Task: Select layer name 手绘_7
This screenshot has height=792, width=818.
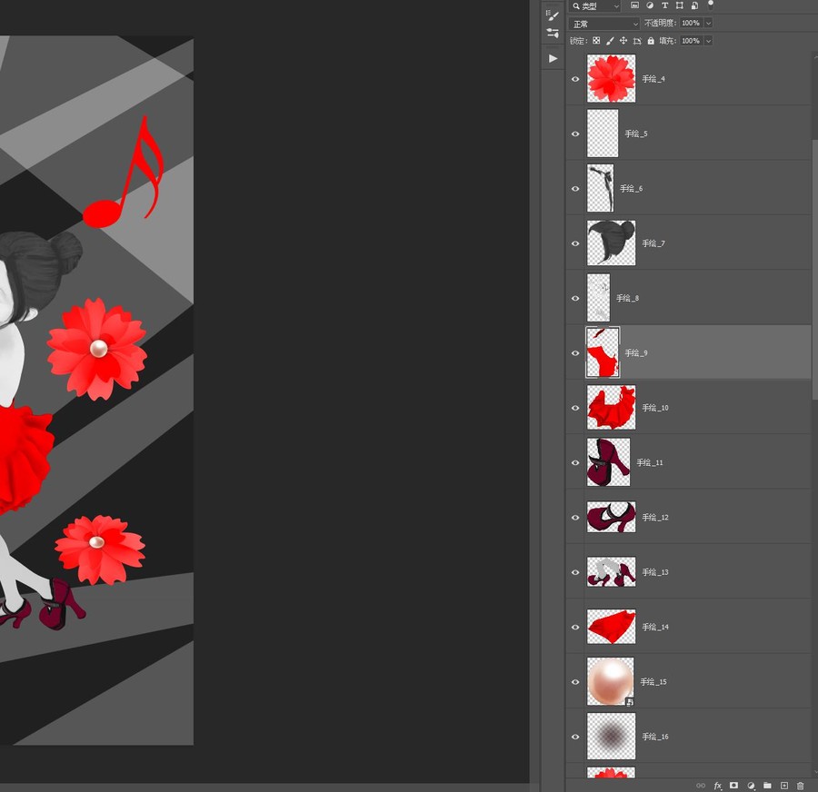Action: coord(653,243)
